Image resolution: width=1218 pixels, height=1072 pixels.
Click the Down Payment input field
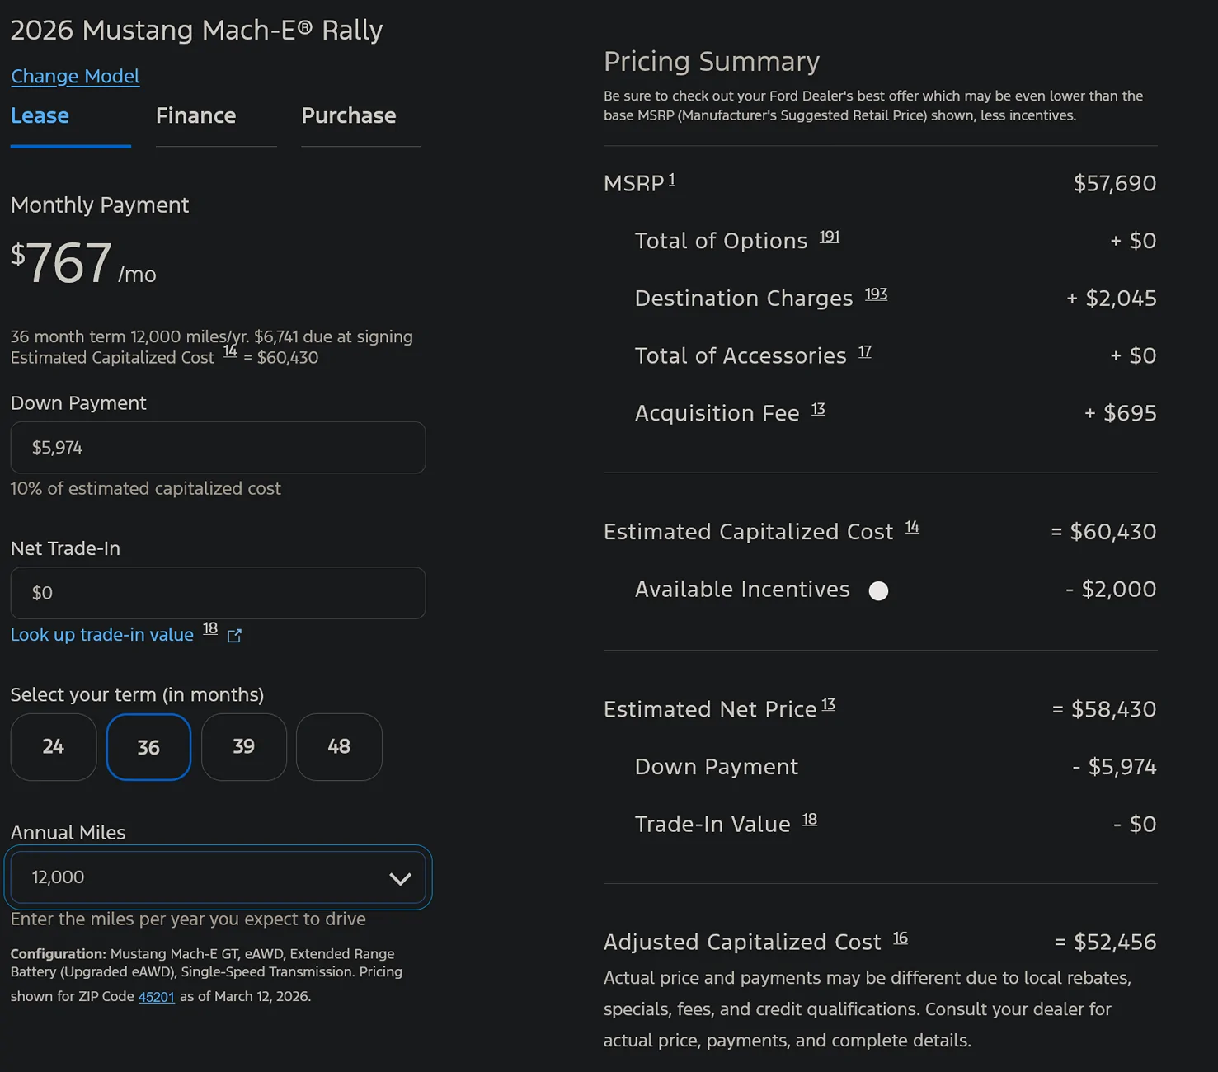tap(218, 448)
